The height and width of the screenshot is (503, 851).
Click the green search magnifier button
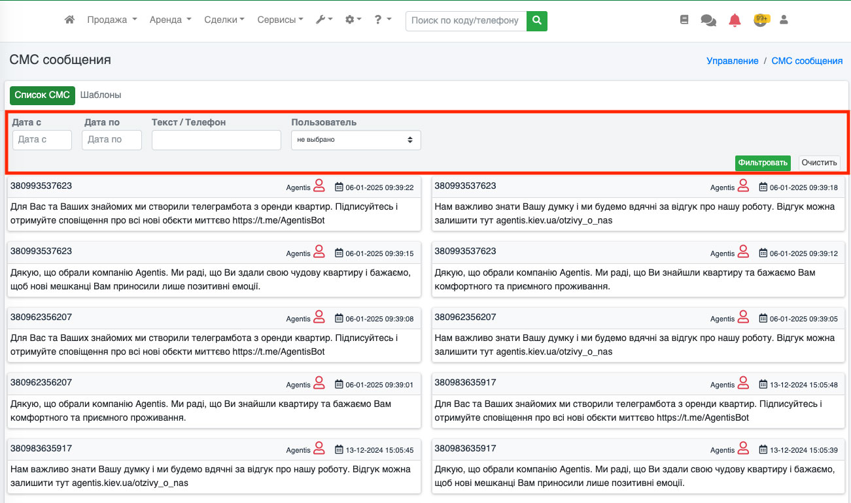[537, 21]
